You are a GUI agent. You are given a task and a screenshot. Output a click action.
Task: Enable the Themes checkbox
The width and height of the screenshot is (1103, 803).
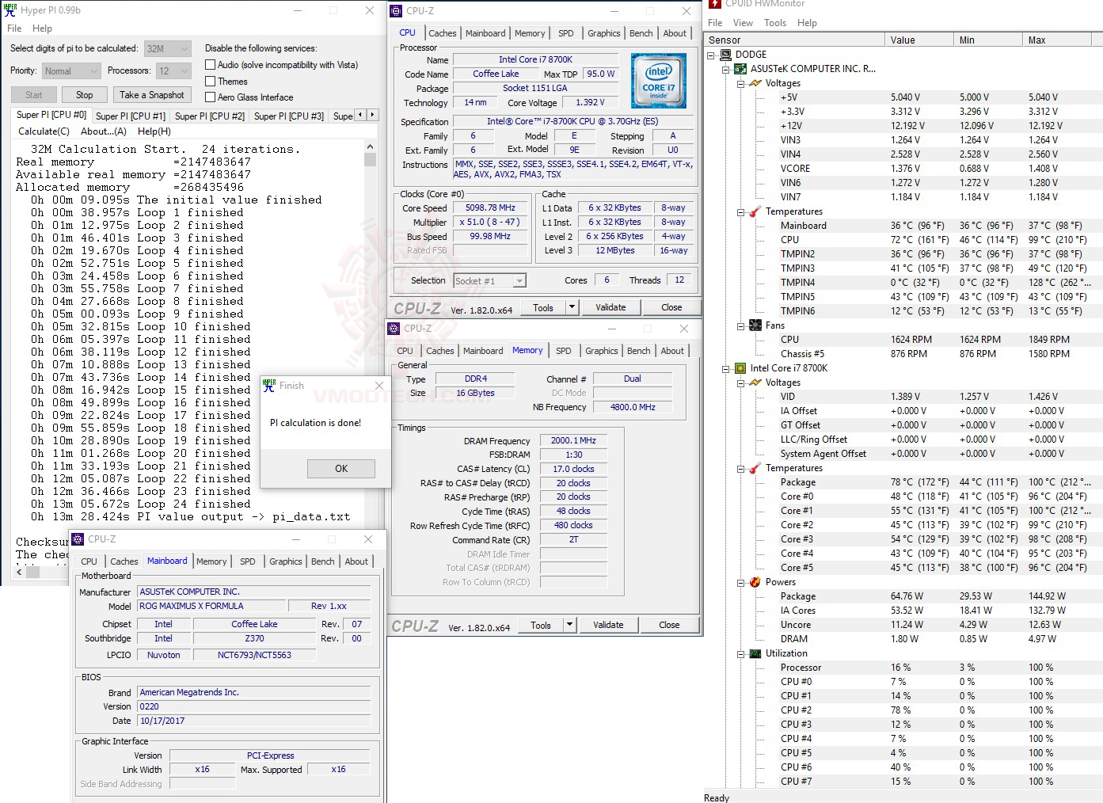(x=211, y=81)
